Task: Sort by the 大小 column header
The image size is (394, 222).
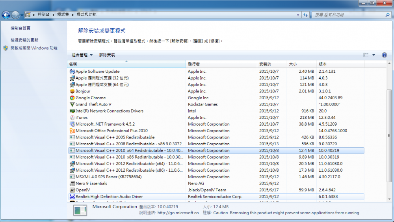Action: [x=302, y=64]
